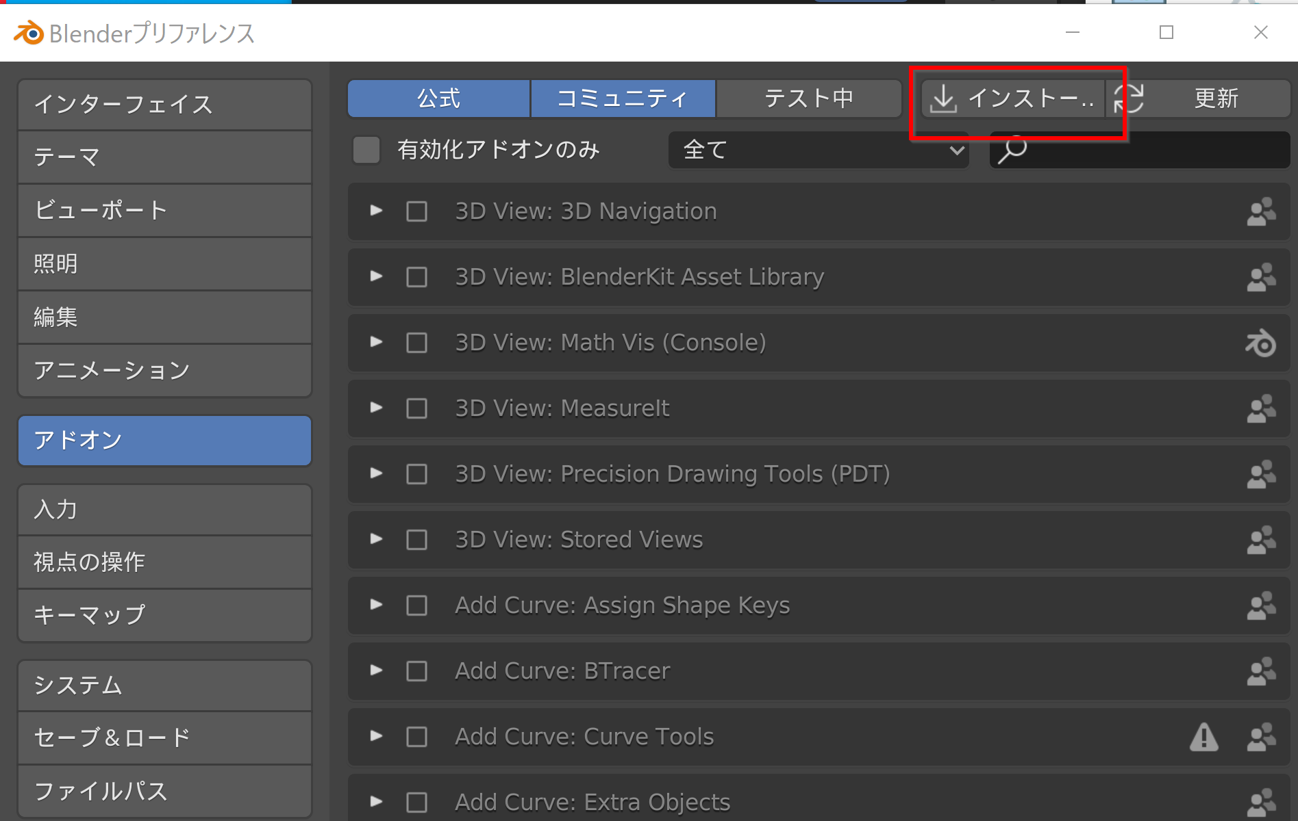Enable Curve Tools add-on checkbox
Screen dimensions: 1298x821
(417, 737)
